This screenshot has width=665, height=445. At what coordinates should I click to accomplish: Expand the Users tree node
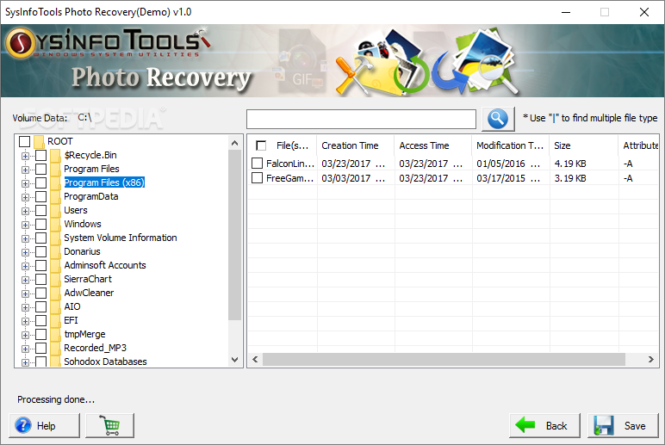(26, 211)
